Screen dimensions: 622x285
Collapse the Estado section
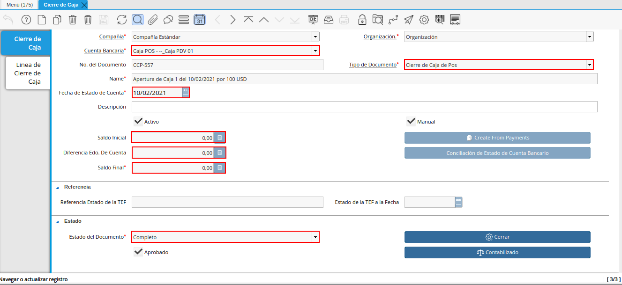pyautogui.click(x=58, y=221)
